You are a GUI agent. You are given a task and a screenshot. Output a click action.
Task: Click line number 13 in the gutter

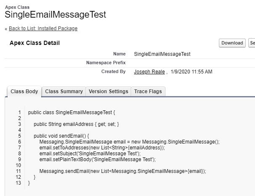[x=18, y=183]
